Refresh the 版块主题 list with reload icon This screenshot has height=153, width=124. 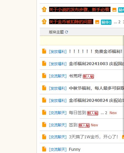click(x=67, y=32)
